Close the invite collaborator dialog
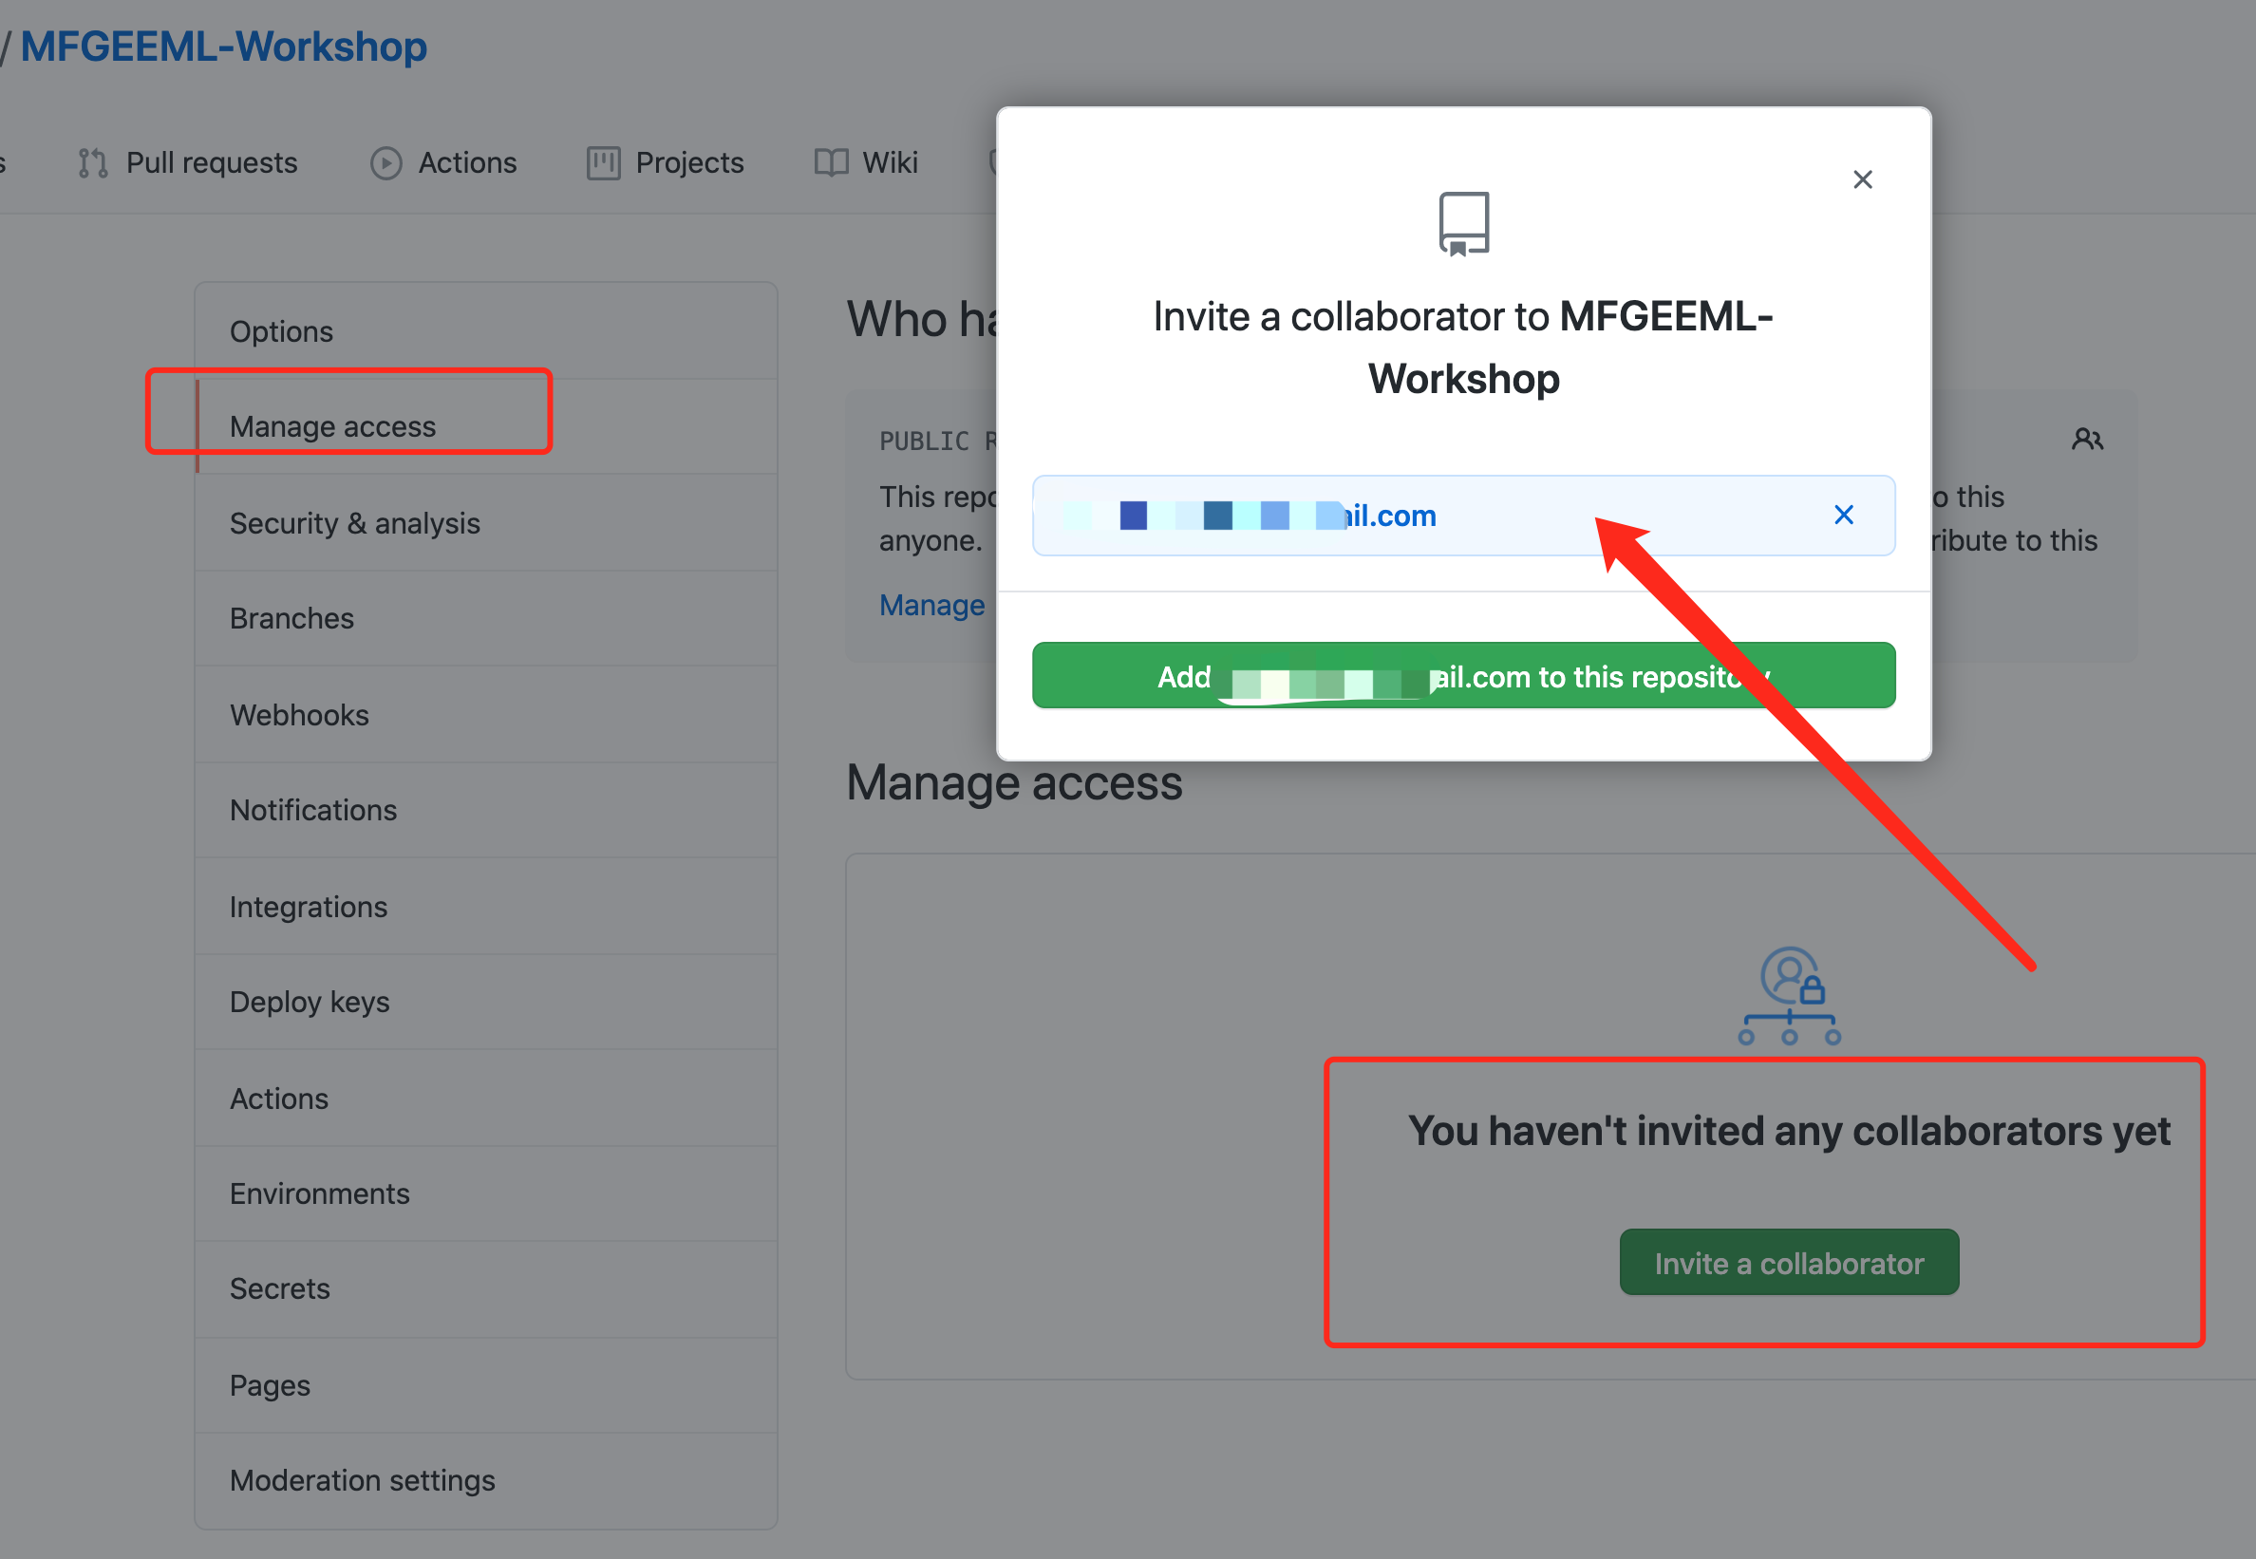Screen dimensions: 2256x1559 [x=1862, y=179]
